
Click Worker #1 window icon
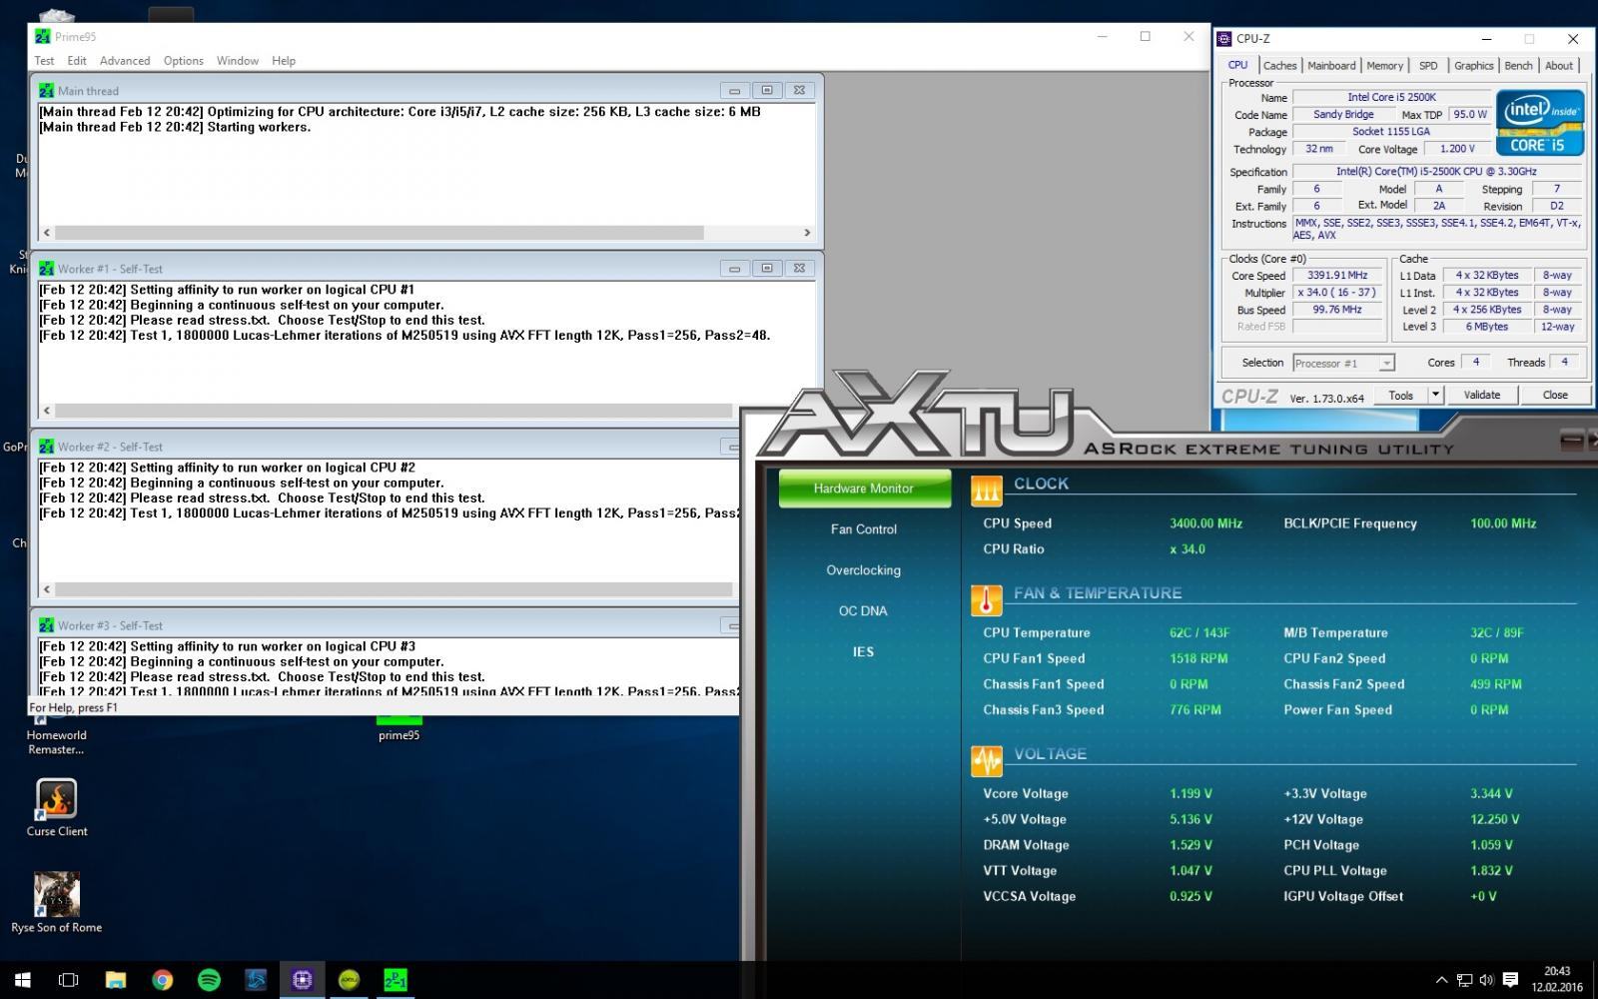point(47,269)
